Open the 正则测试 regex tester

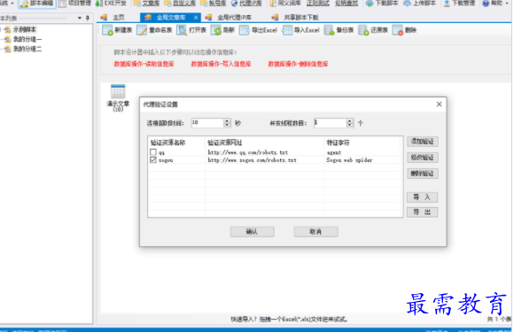click(x=317, y=4)
